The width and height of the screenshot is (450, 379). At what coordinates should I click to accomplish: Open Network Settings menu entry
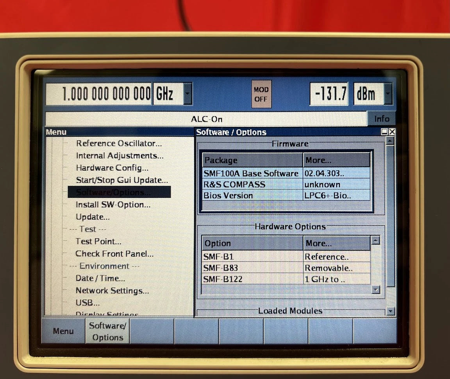pos(112,291)
